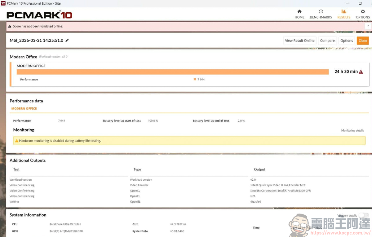Open the Benchmarks gauge icon
Viewport: 372px width, 237px height.
[x=321, y=12]
